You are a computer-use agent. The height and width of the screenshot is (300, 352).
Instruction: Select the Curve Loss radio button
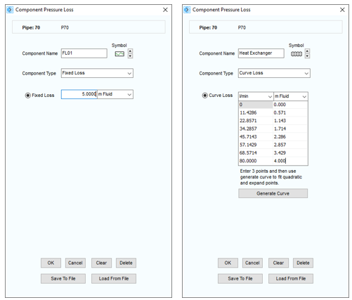click(205, 96)
